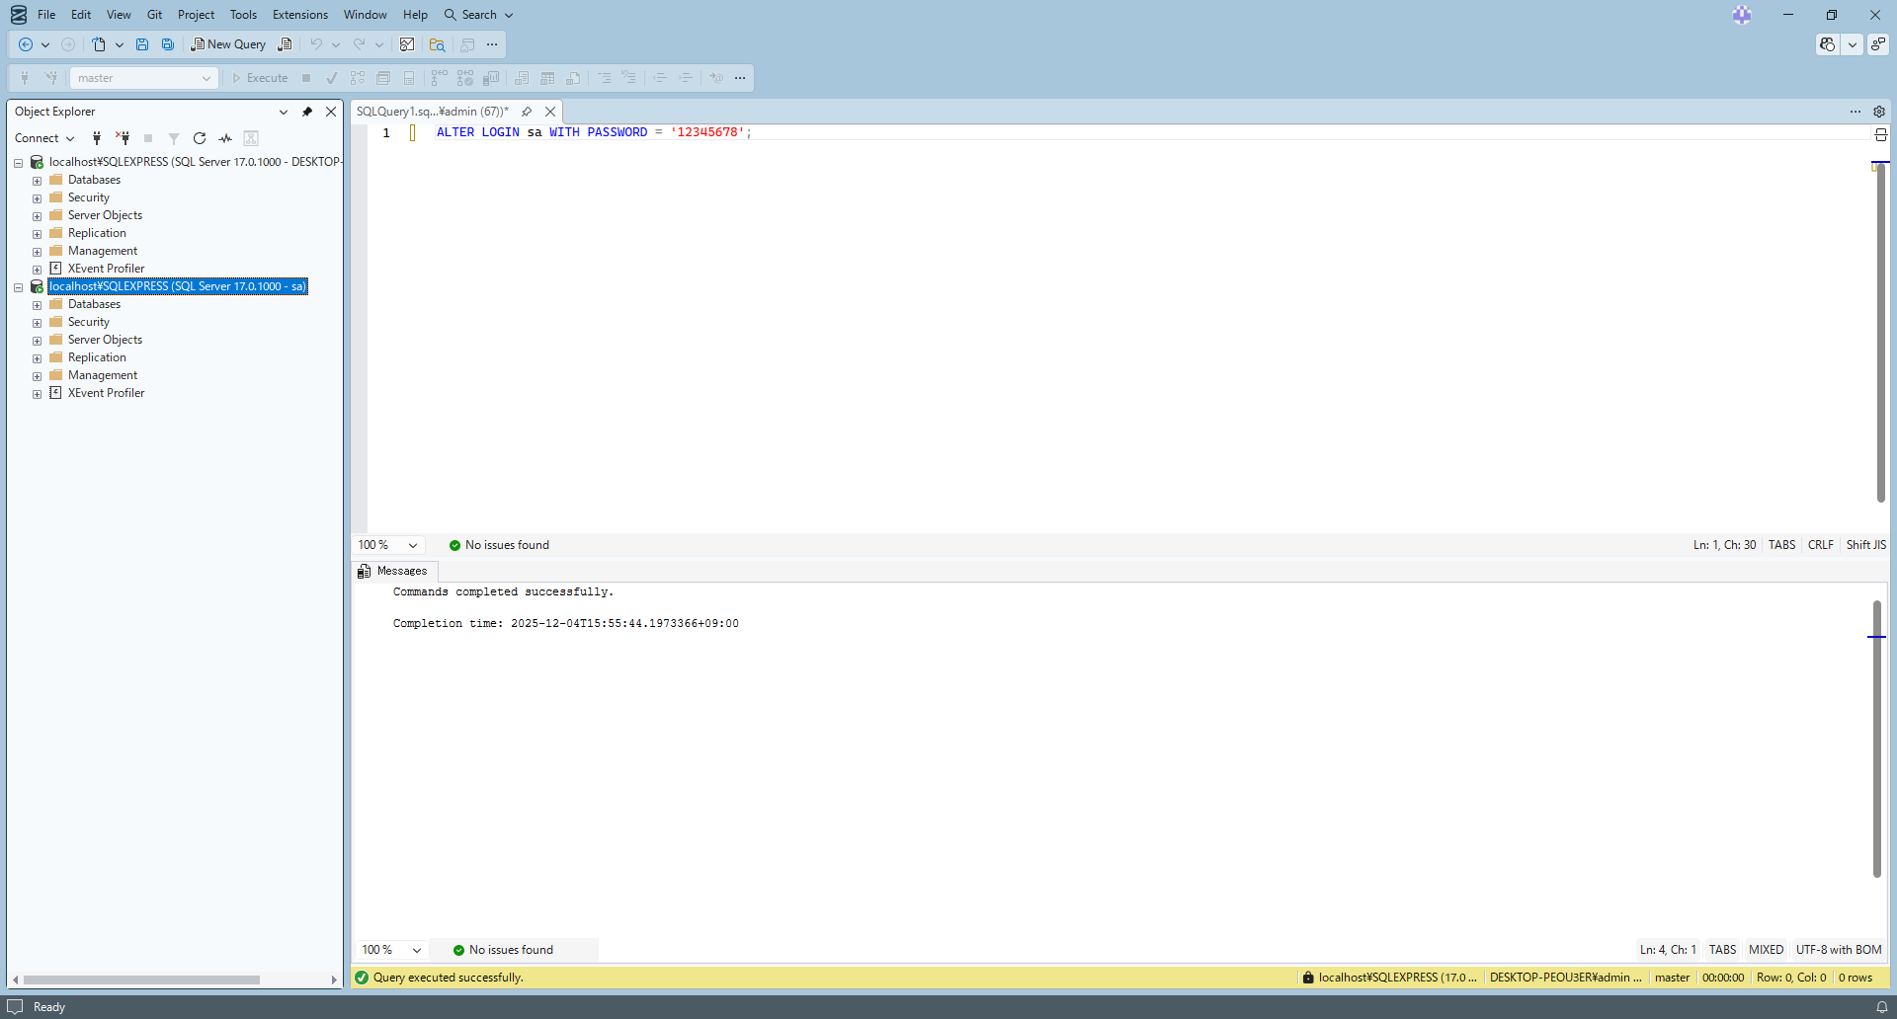Viewport: 1897px width, 1019px height.
Task: Click the notifications bell in the status bar
Action: click(x=1882, y=1007)
